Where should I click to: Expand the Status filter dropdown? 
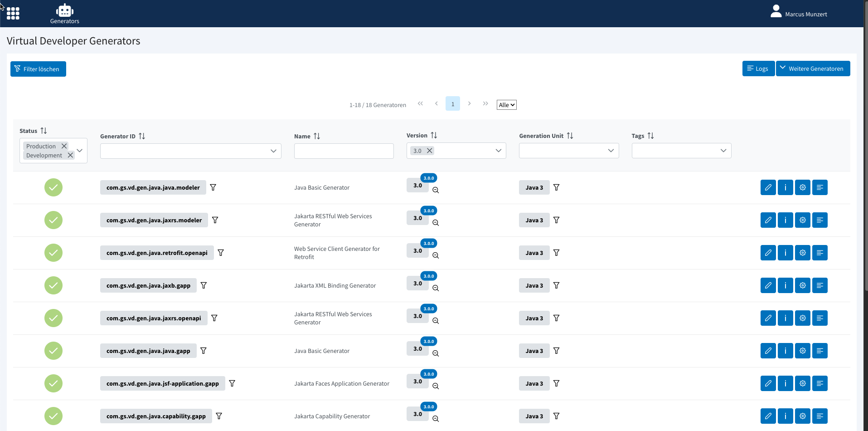(x=80, y=151)
